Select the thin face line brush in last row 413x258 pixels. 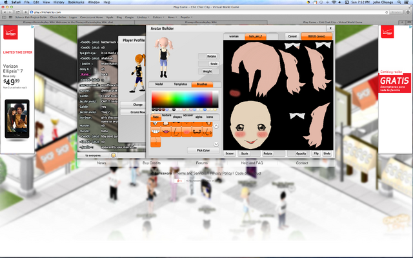[156, 142]
